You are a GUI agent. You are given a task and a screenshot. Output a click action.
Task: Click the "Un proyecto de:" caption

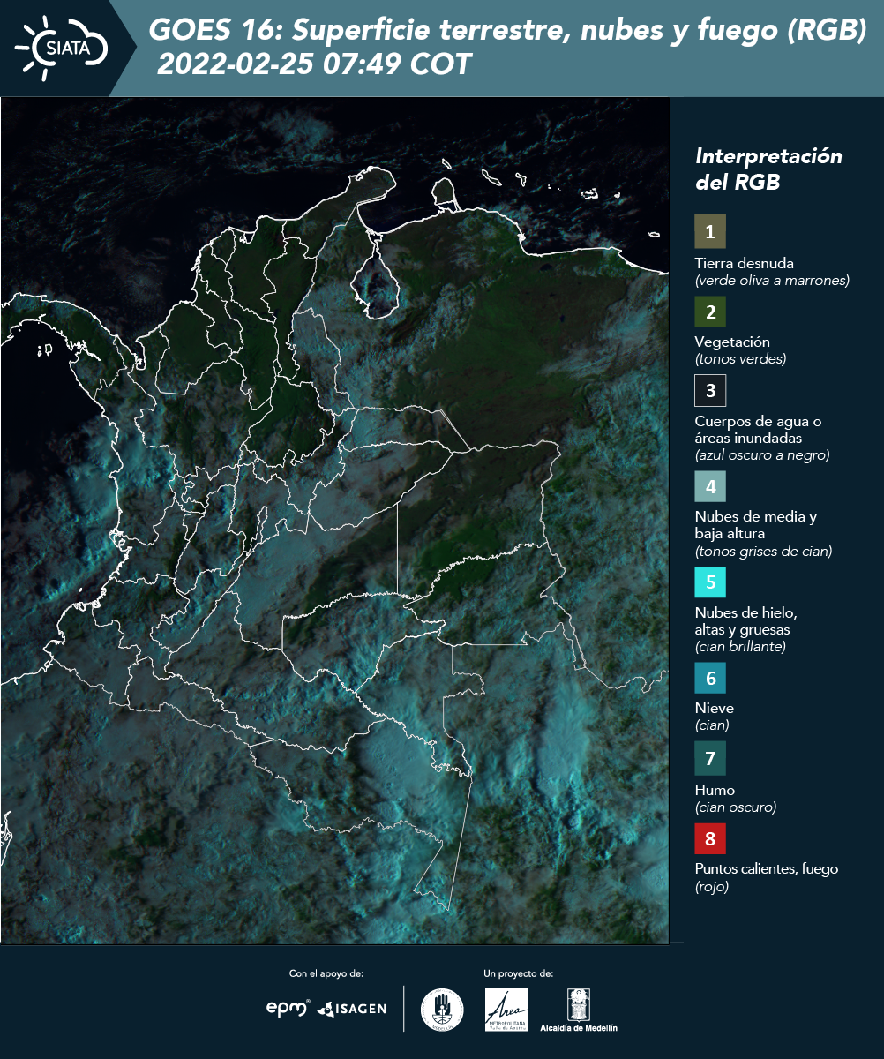point(519,973)
